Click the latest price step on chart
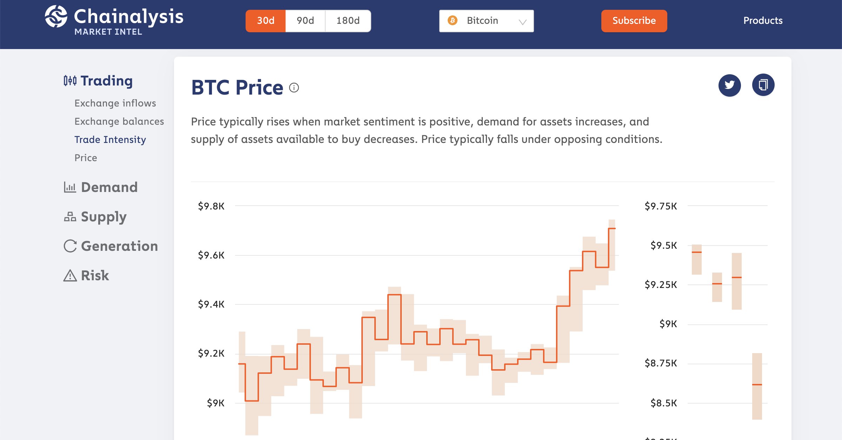 click(612, 228)
